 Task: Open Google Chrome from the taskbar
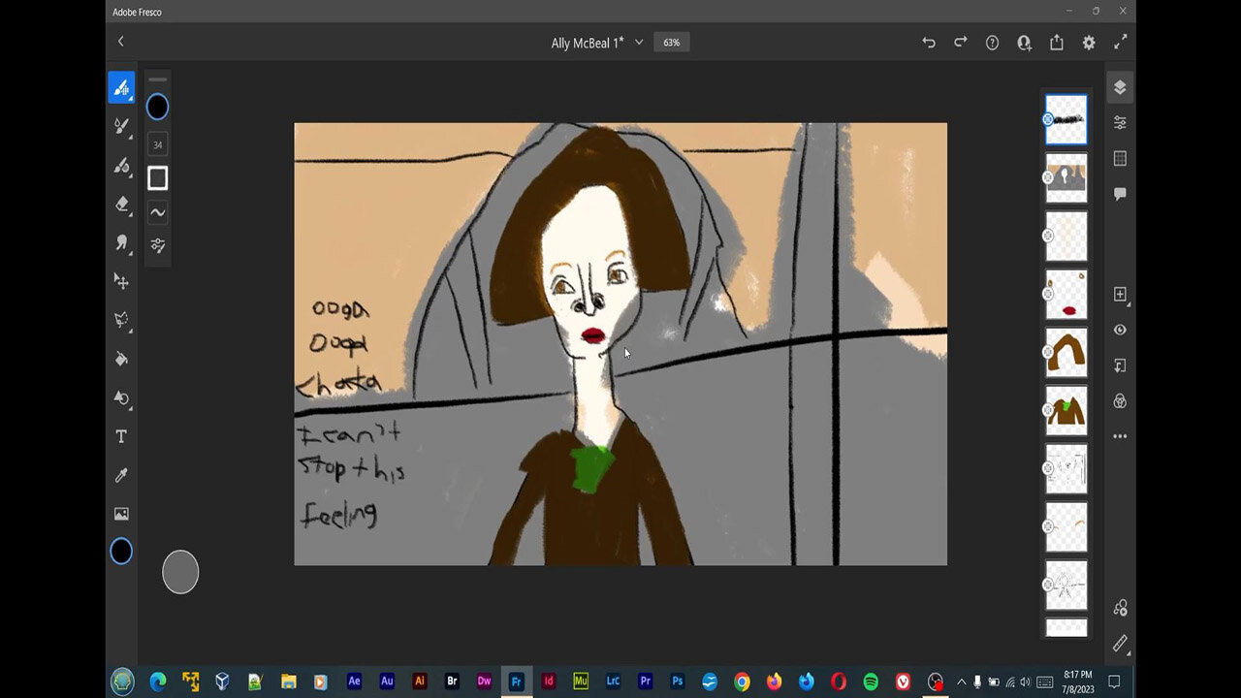click(742, 682)
